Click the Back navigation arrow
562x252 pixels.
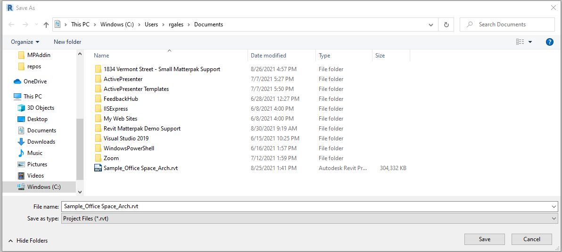(11, 24)
